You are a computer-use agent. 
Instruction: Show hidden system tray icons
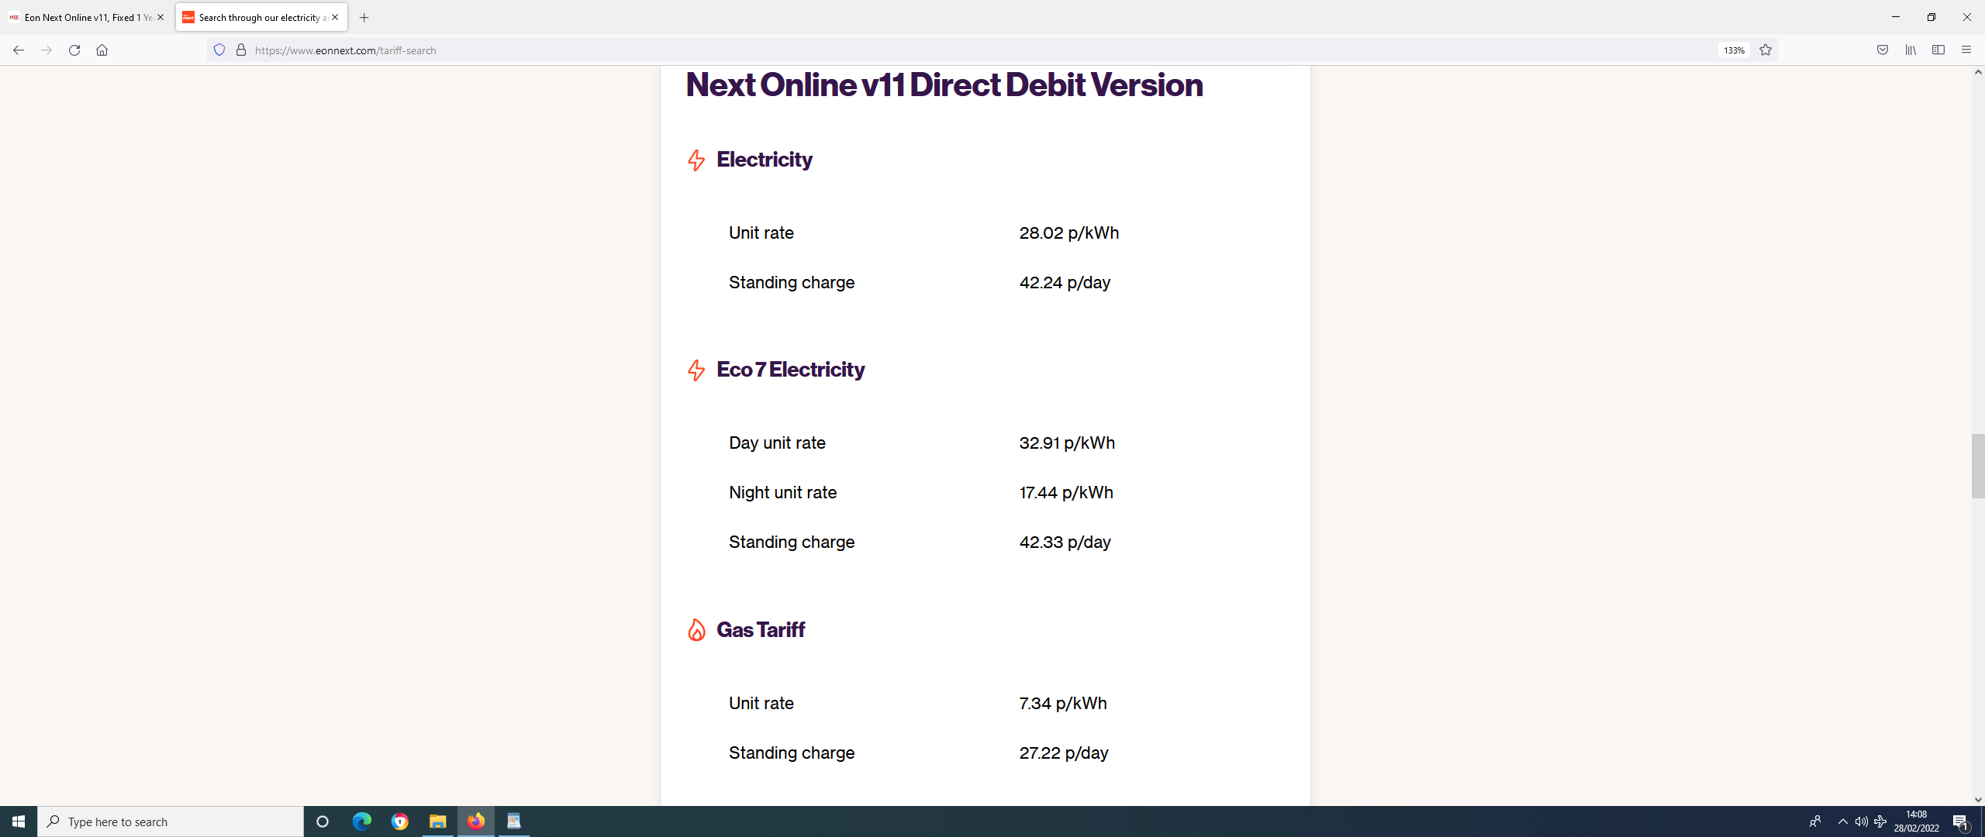1843,821
